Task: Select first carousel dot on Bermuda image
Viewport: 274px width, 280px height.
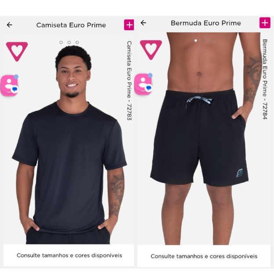Action: pos(195,41)
